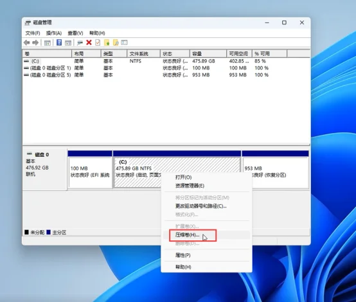
Task: Click the folder icon with green arrow
Action: pos(107,42)
